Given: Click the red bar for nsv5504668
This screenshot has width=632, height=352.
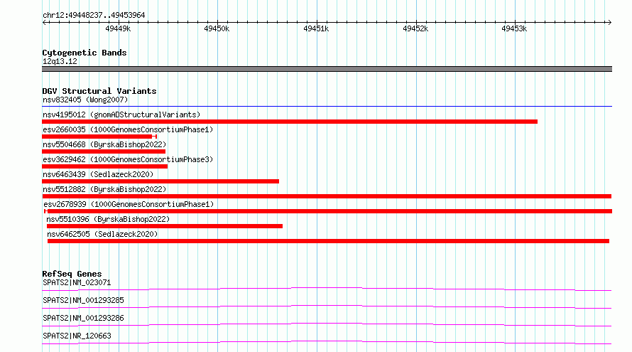Looking at the screenshot, I should (x=104, y=151).
